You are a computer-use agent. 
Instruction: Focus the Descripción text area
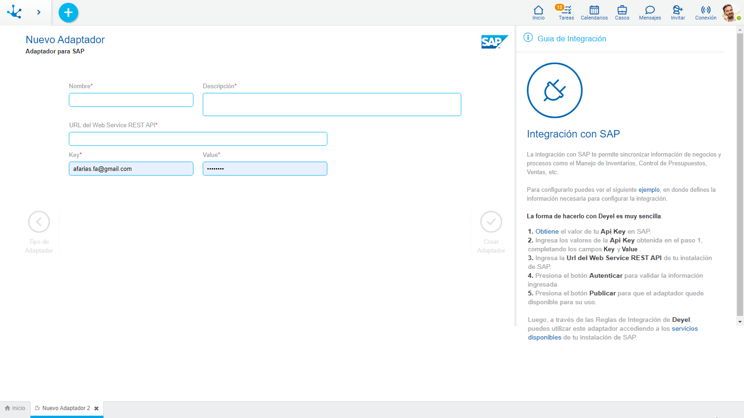332,104
